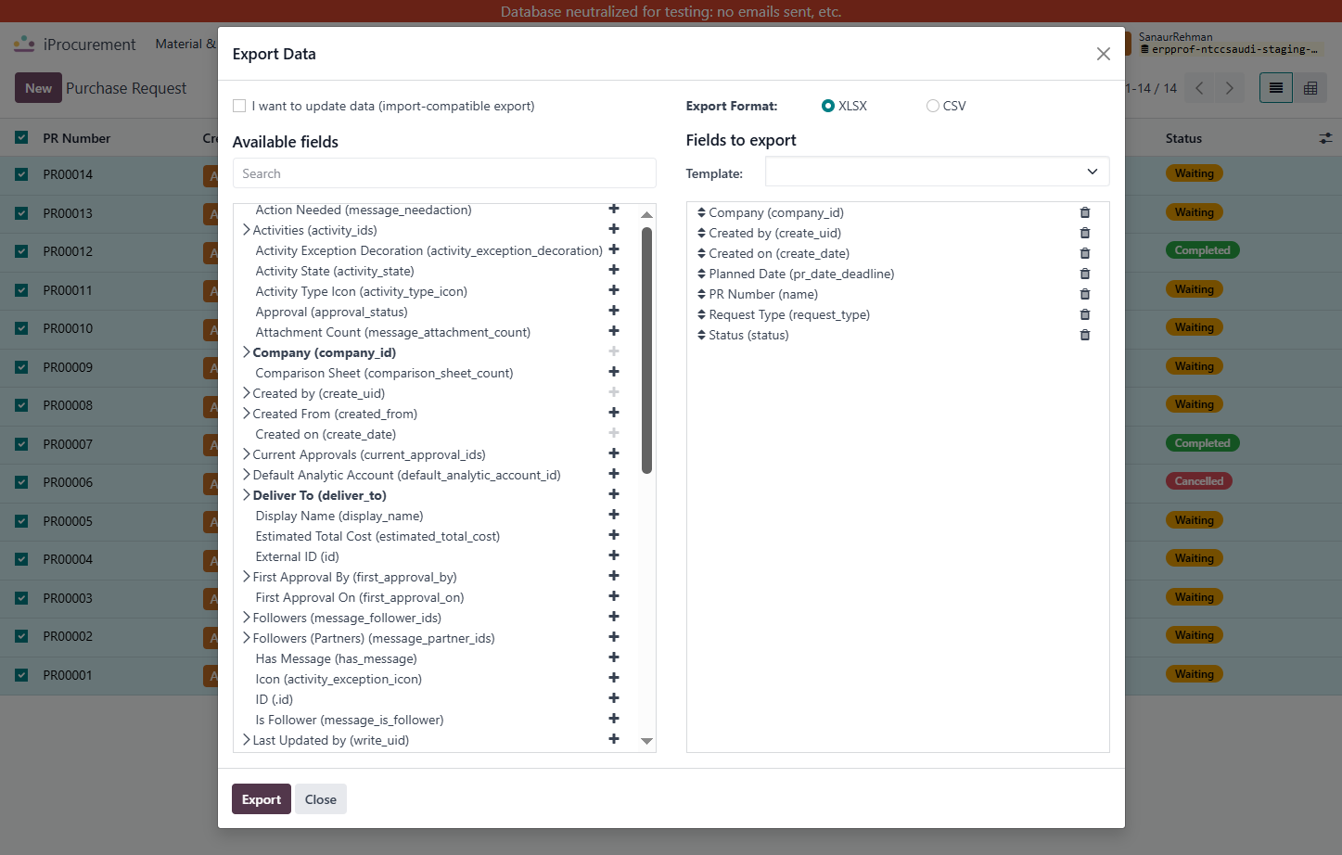This screenshot has width=1342, height=855.
Task: Open the Template dropdown
Action: 937,172
